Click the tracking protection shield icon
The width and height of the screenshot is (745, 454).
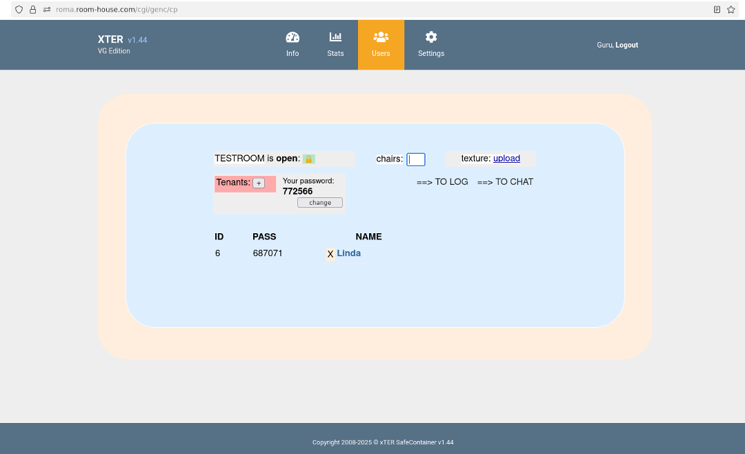tap(19, 10)
